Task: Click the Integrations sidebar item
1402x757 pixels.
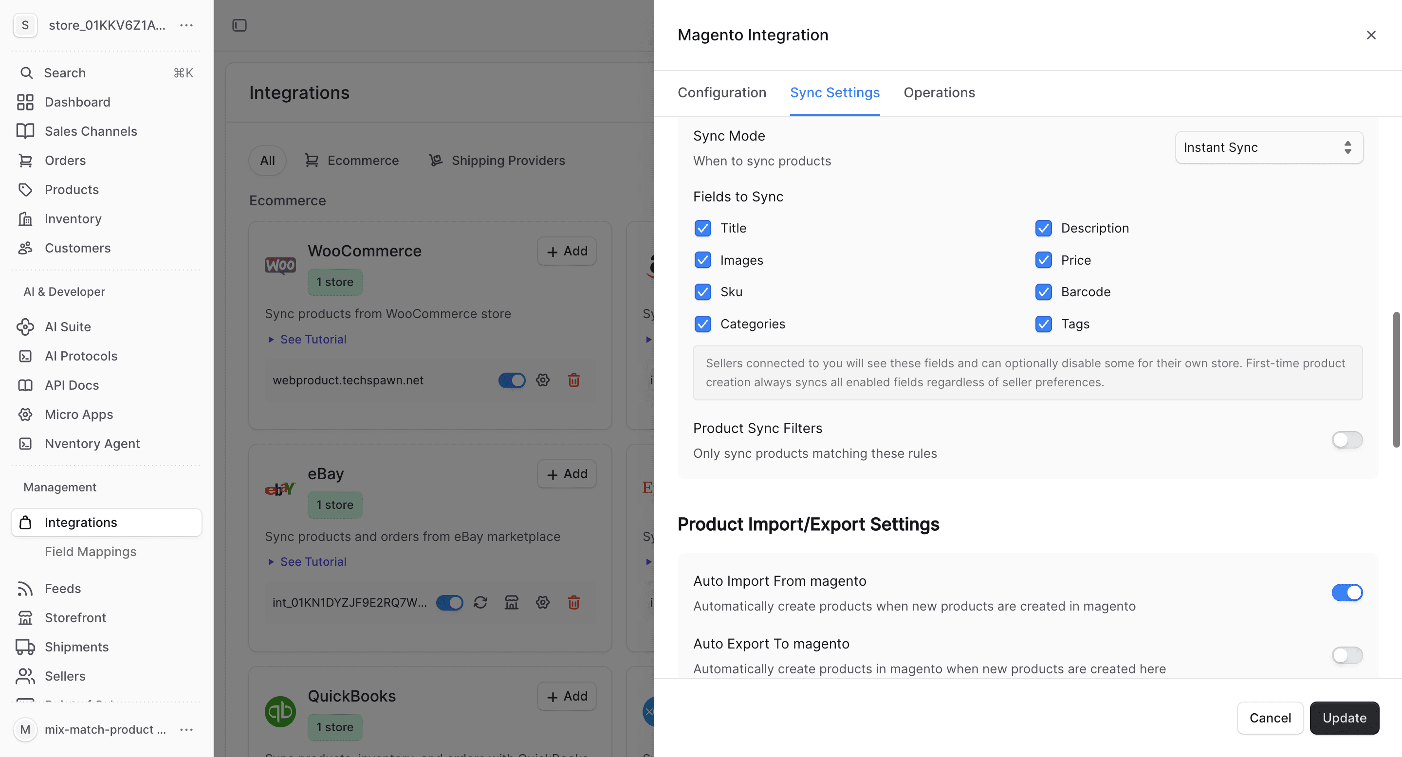Action: click(107, 523)
